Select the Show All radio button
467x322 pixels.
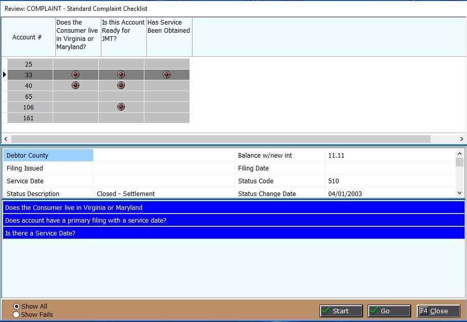tap(16, 307)
